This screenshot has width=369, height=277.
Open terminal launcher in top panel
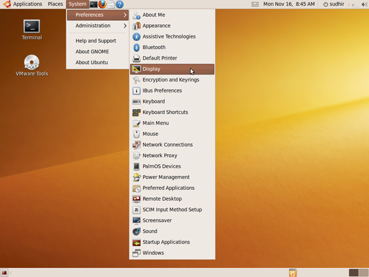[x=93, y=4]
